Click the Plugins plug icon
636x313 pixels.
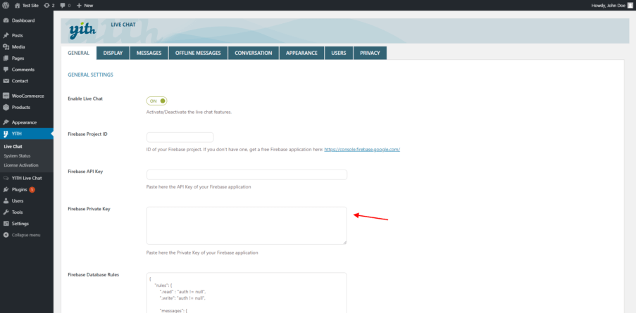pos(6,189)
